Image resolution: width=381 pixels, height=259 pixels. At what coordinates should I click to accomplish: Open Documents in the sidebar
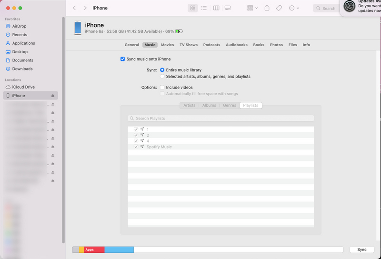(22, 60)
